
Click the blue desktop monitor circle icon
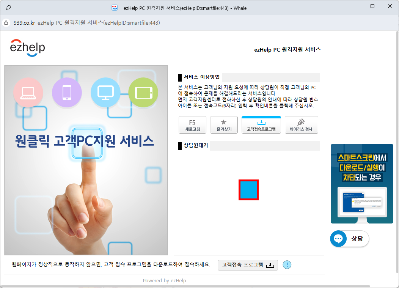[105, 93]
